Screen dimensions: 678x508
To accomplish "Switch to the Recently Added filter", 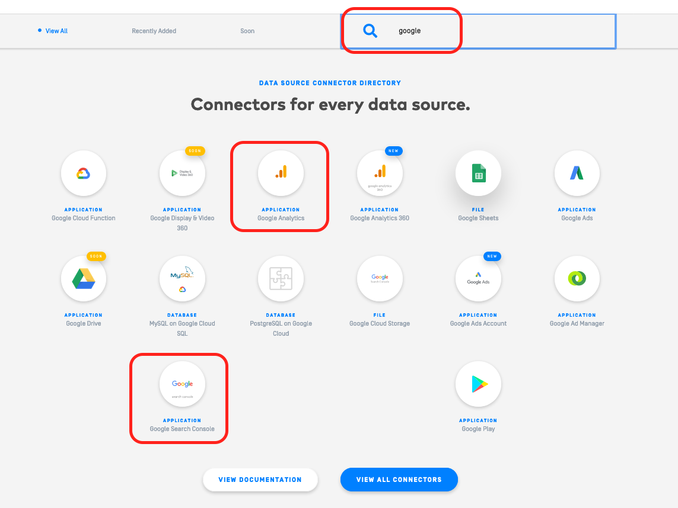I will point(154,31).
